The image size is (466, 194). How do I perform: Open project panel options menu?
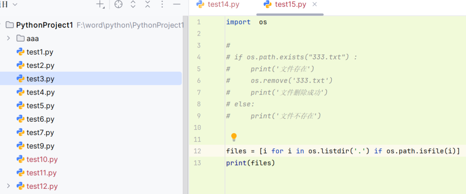pos(162,4)
